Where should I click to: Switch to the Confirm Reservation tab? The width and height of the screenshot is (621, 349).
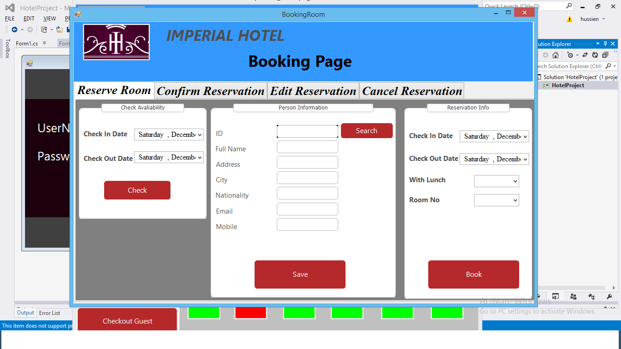coord(210,90)
